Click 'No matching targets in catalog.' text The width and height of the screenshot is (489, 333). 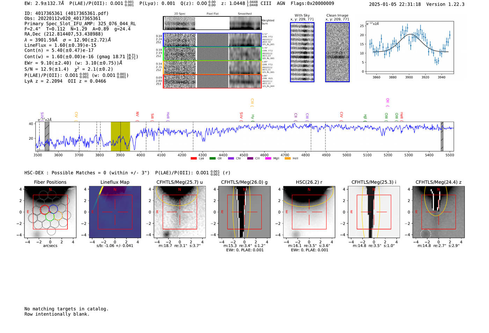pyautogui.click(x=66, y=309)
